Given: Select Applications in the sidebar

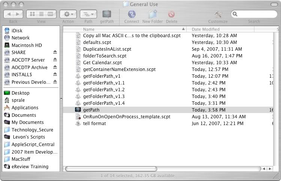Looking at the screenshot, I should 25,108.
